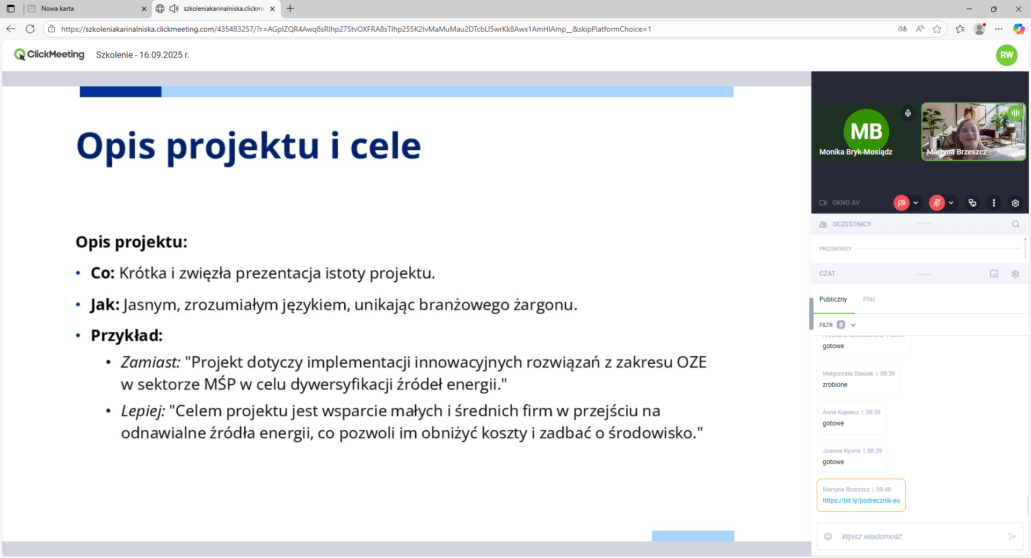Click the UCZESTNICY participants icon

[x=823, y=224]
